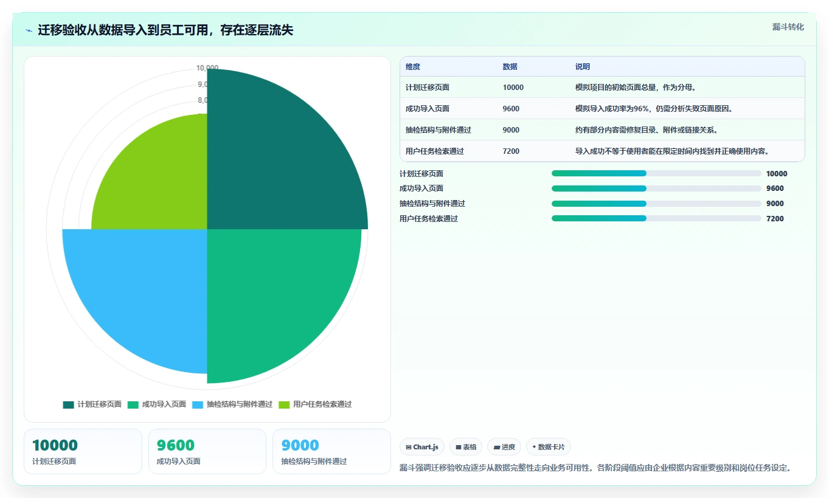Screen dimensions: 829x498
Task: Click the 10,000 radial axis label
Action: pos(207,68)
